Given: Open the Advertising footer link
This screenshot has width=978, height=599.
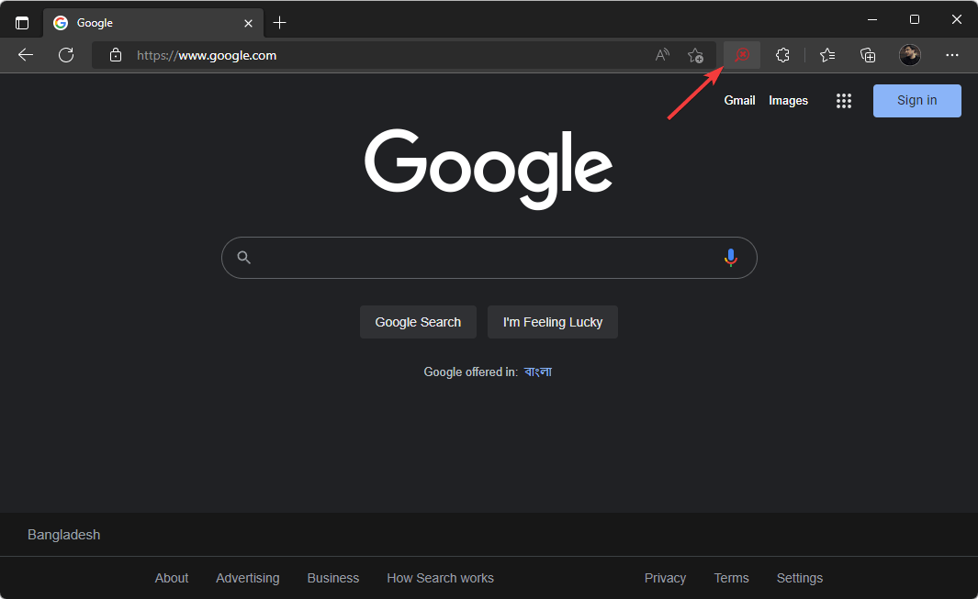Looking at the screenshot, I should click(x=248, y=578).
